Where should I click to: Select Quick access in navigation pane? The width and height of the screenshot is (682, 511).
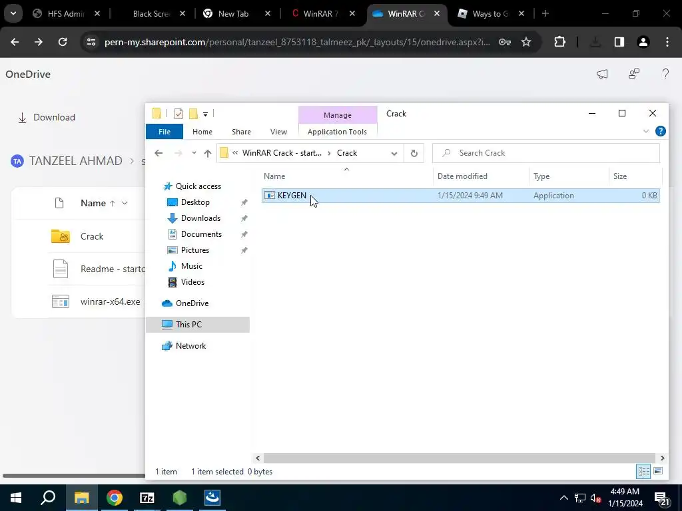point(198,186)
